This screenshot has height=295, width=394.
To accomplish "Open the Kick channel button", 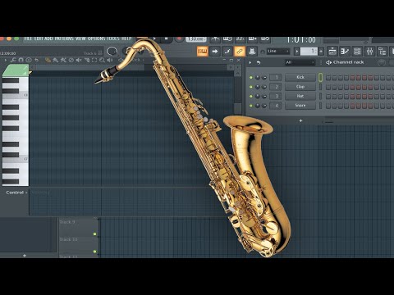I will point(300,77).
